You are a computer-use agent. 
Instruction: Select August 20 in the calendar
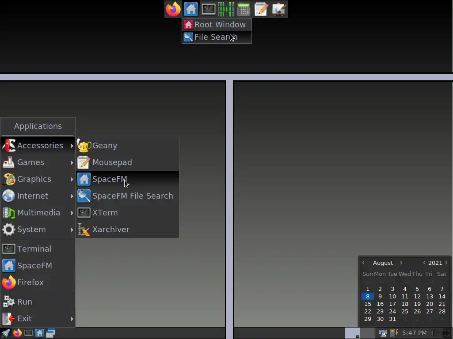pos(430,304)
